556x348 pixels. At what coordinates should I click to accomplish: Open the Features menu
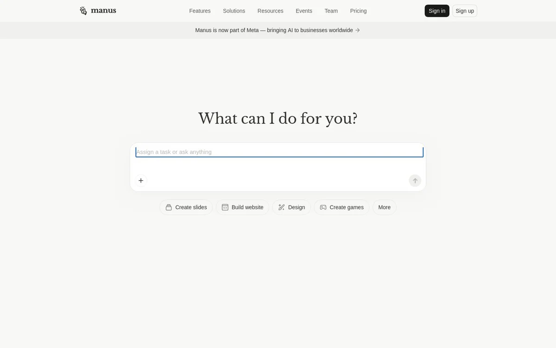tap(200, 11)
